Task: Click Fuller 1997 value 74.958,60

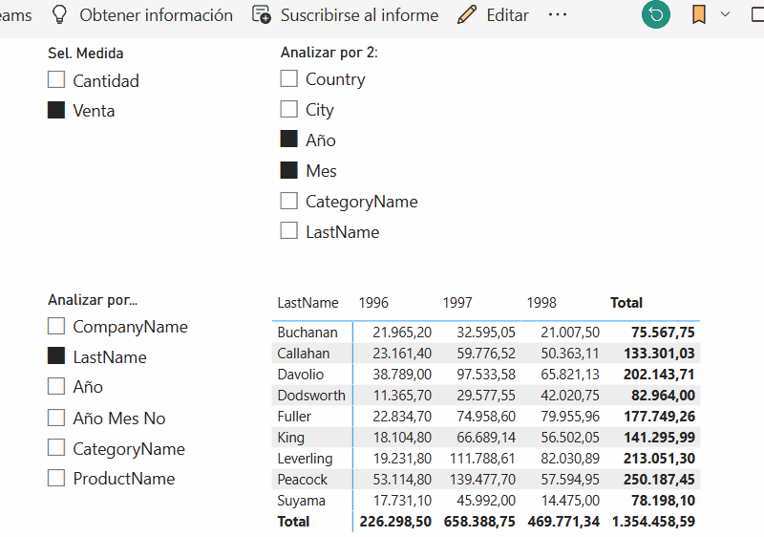Action: 486,417
